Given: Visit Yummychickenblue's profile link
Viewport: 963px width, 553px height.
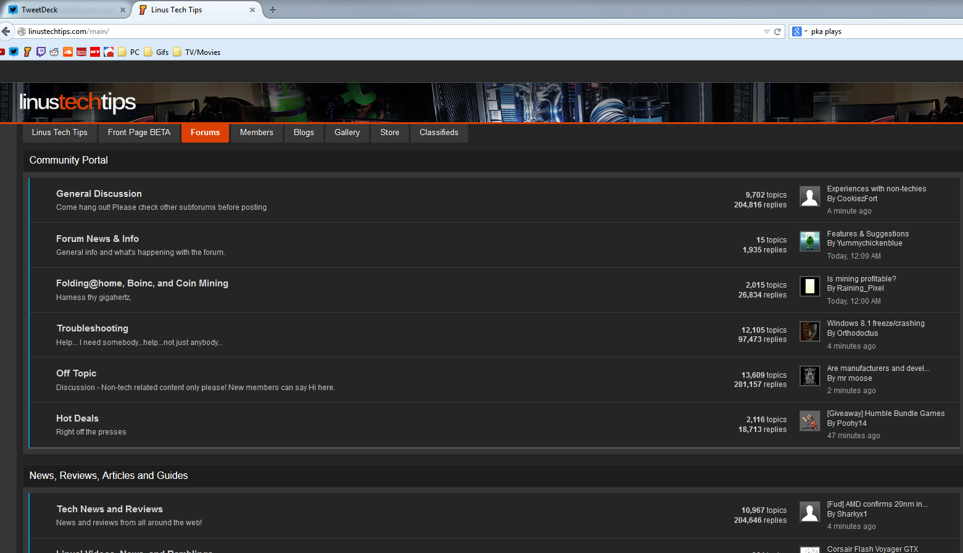Looking at the screenshot, I should [x=870, y=243].
